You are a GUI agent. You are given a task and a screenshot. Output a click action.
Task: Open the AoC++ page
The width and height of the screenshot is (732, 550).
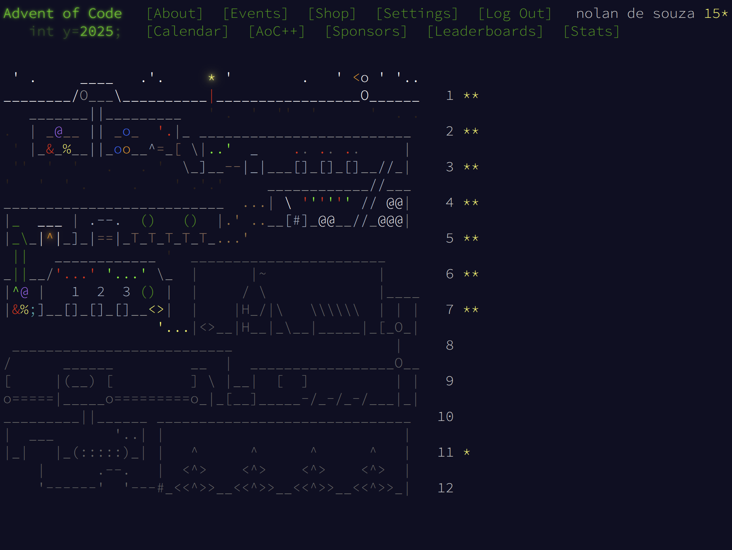click(x=277, y=31)
